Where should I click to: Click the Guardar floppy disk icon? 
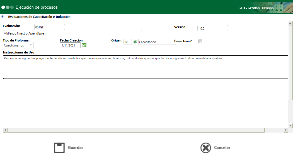pyautogui.click(x=59, y=148)
